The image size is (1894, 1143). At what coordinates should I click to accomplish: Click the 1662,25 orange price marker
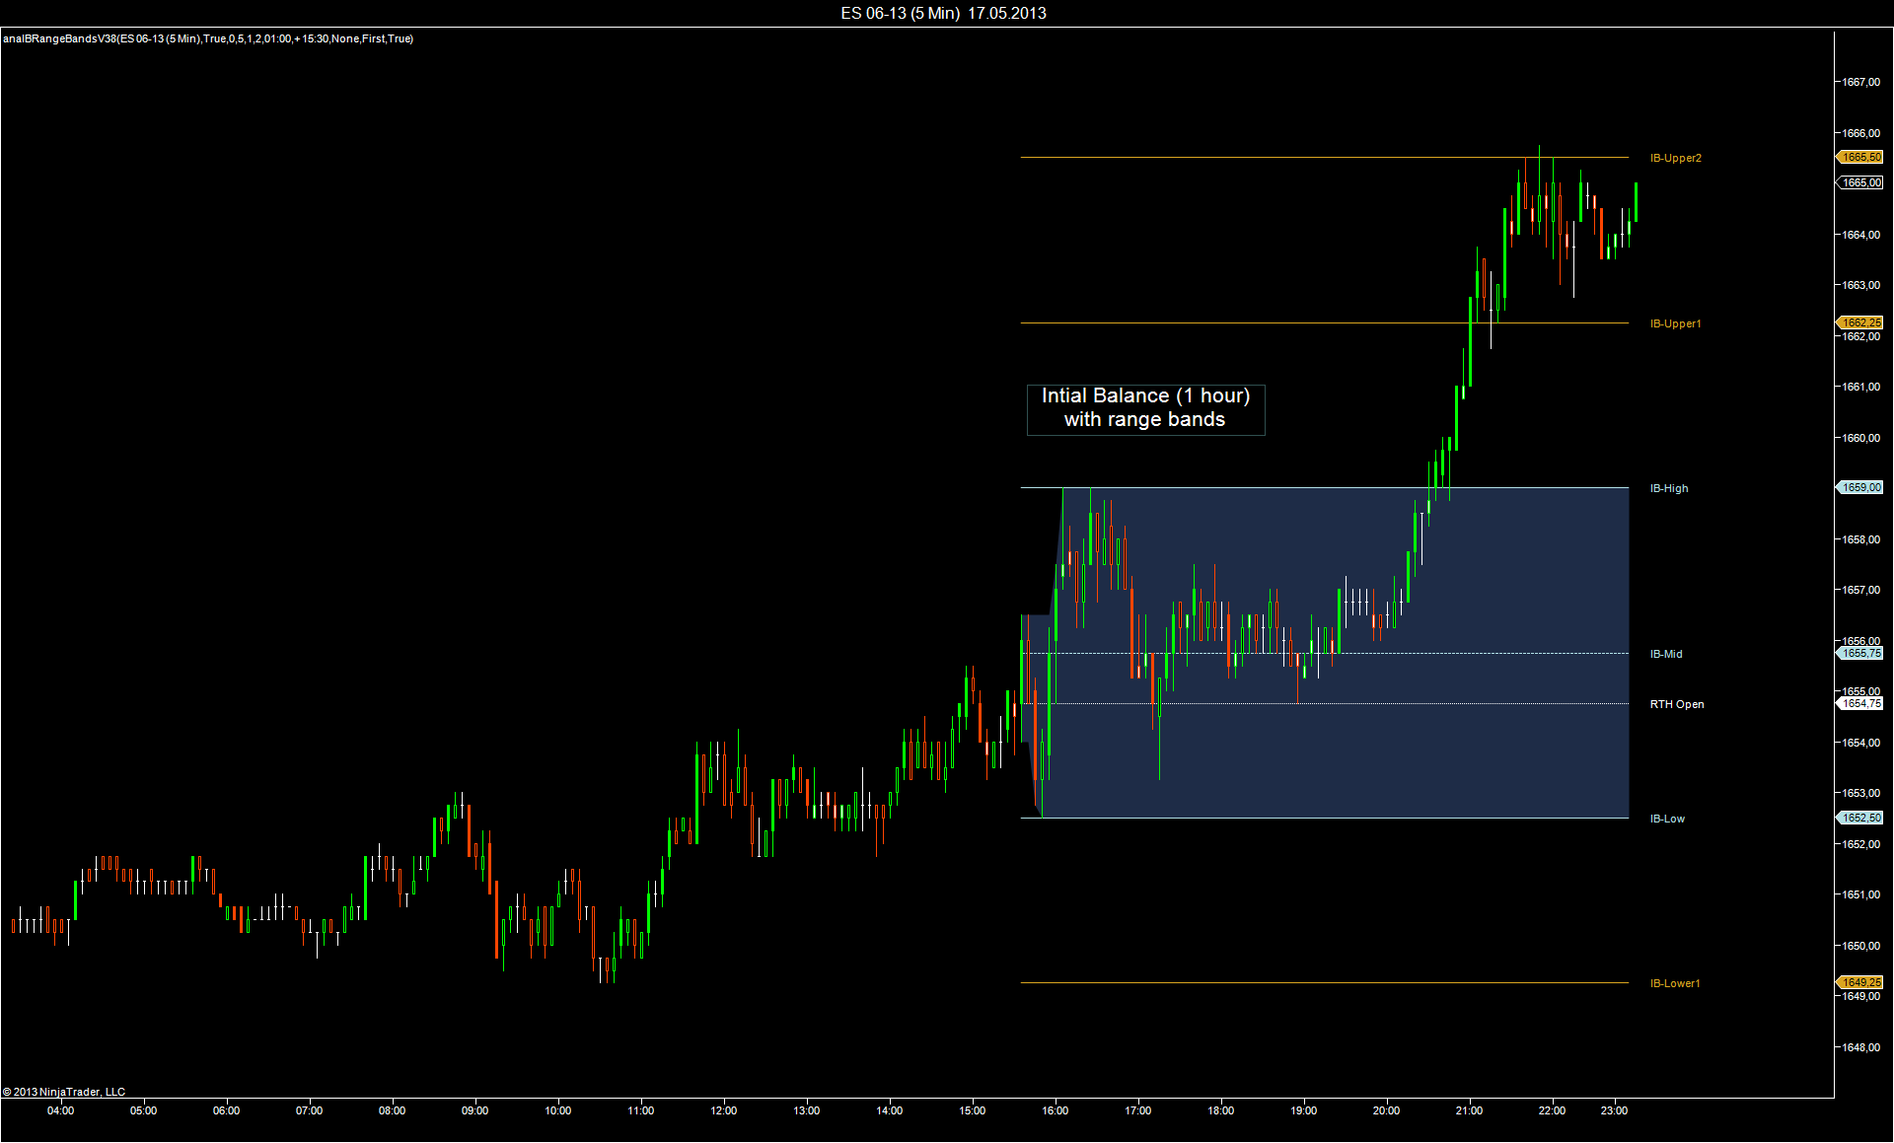coord(1860,322)
